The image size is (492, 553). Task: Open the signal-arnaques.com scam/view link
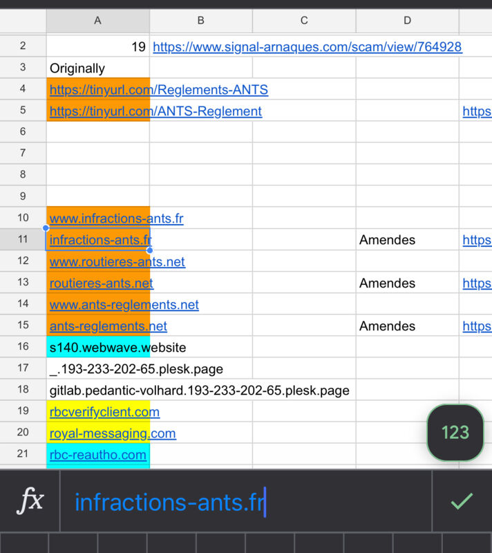[x=307, y=47]
